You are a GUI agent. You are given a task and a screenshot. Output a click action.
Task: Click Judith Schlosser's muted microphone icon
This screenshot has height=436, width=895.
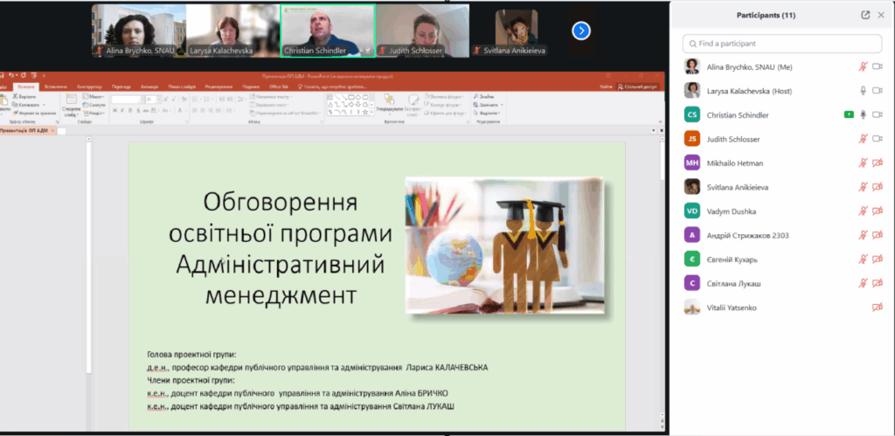[x=864, y=138]
